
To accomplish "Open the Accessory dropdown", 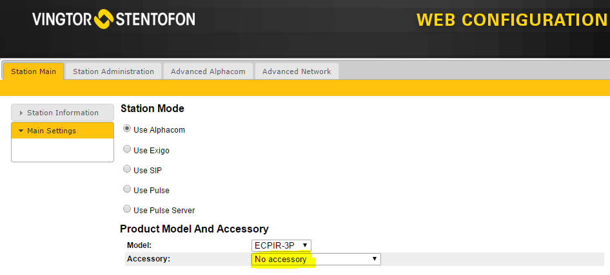I will (316, 259).
